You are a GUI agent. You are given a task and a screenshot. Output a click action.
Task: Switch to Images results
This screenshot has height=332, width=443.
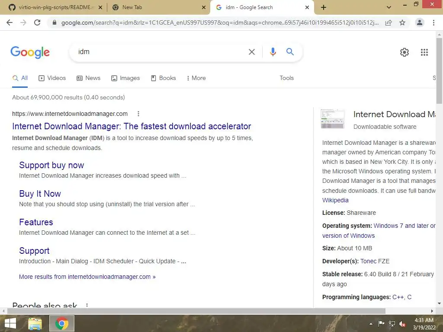(125, 78)
